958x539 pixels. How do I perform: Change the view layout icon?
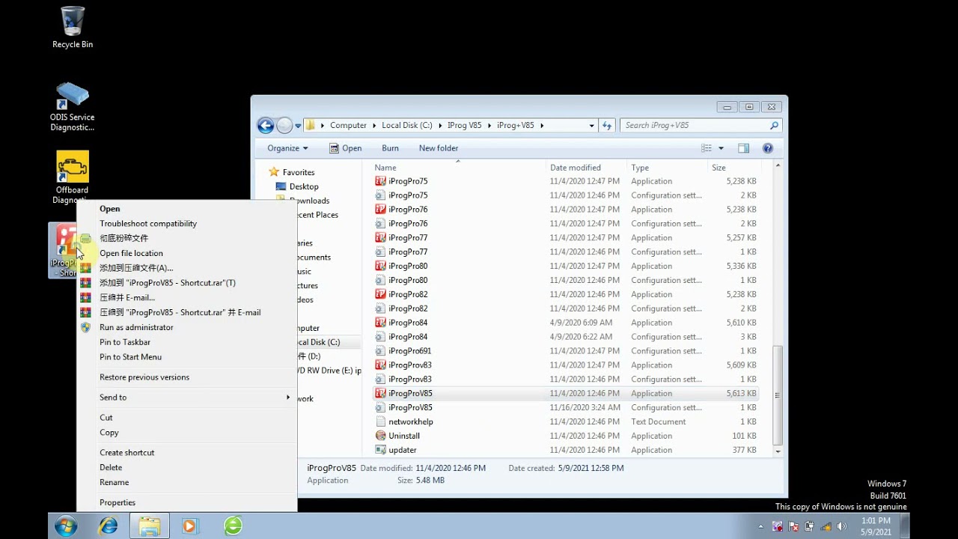707,148
